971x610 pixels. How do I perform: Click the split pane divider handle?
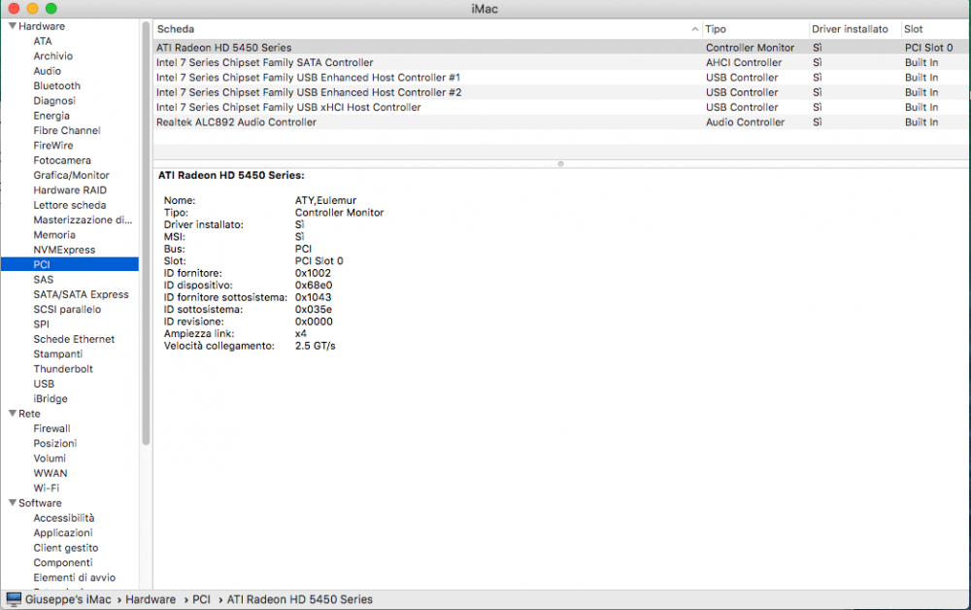[560, 164]
